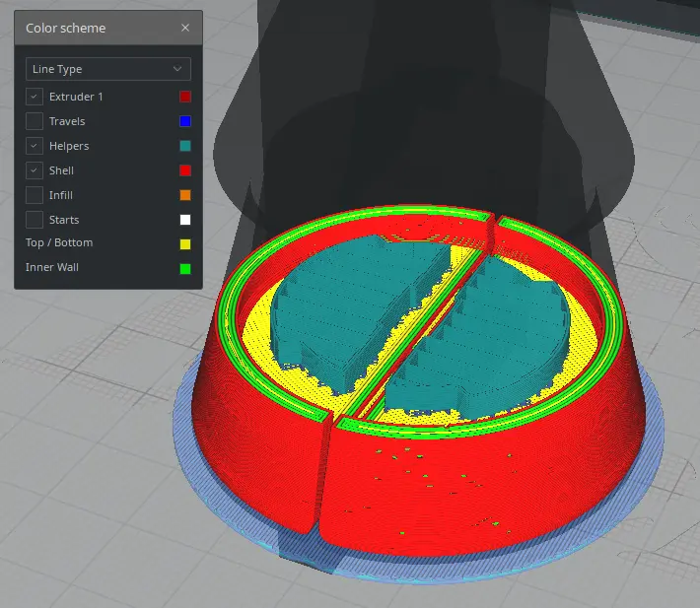This screenshot has height=608, width=700.
Task: Click the white Starts color swatch
Action: 185,220
